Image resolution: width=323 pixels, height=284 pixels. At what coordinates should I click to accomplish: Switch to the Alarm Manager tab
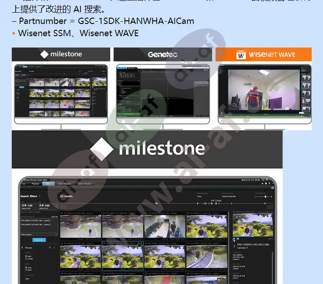[65, 184]
